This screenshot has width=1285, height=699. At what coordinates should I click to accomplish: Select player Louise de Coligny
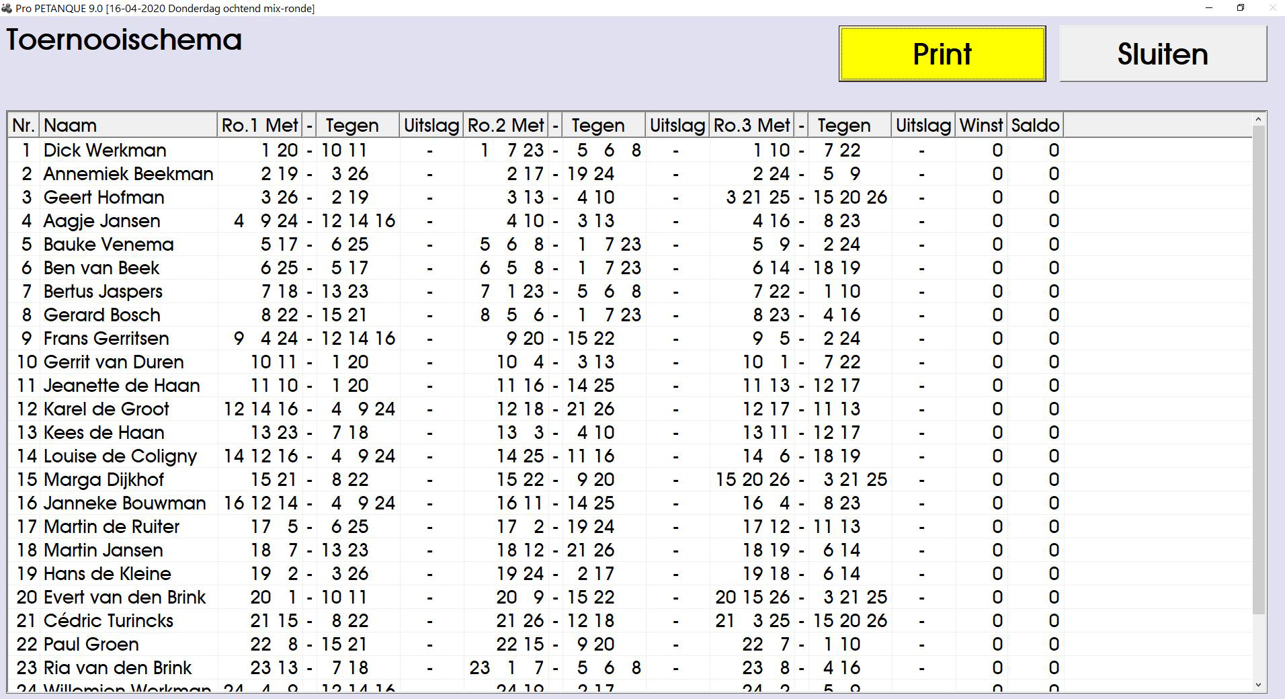pyautogui.click(x=120, y=456)
